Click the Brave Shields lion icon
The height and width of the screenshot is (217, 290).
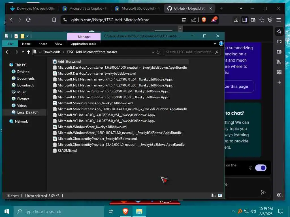(204, 20)
